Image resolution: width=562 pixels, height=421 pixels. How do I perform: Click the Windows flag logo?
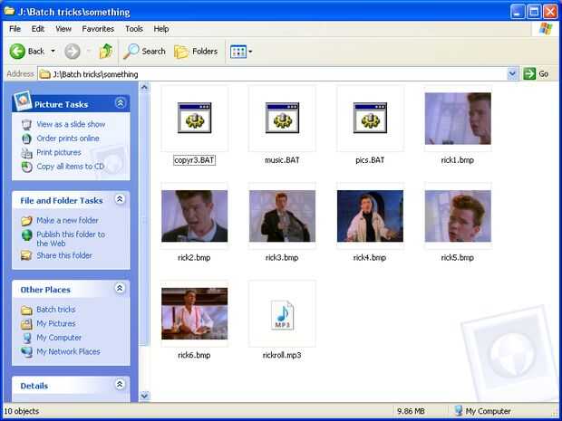(x=546, y=29)
